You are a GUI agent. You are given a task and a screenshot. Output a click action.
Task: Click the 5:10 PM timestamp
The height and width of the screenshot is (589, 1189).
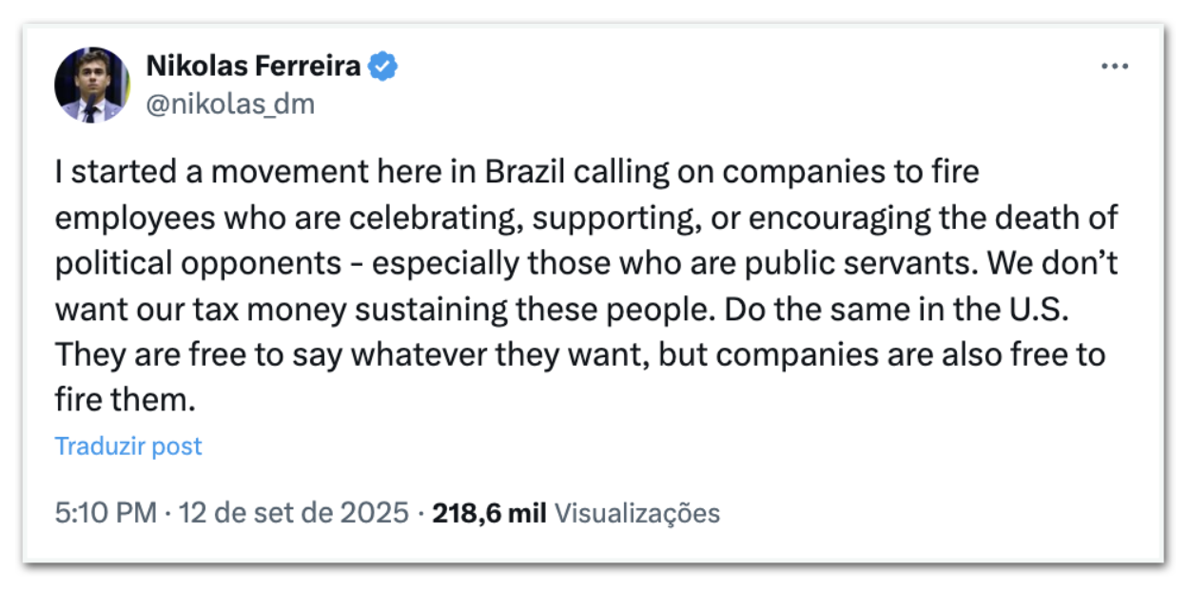coord(105,514)
